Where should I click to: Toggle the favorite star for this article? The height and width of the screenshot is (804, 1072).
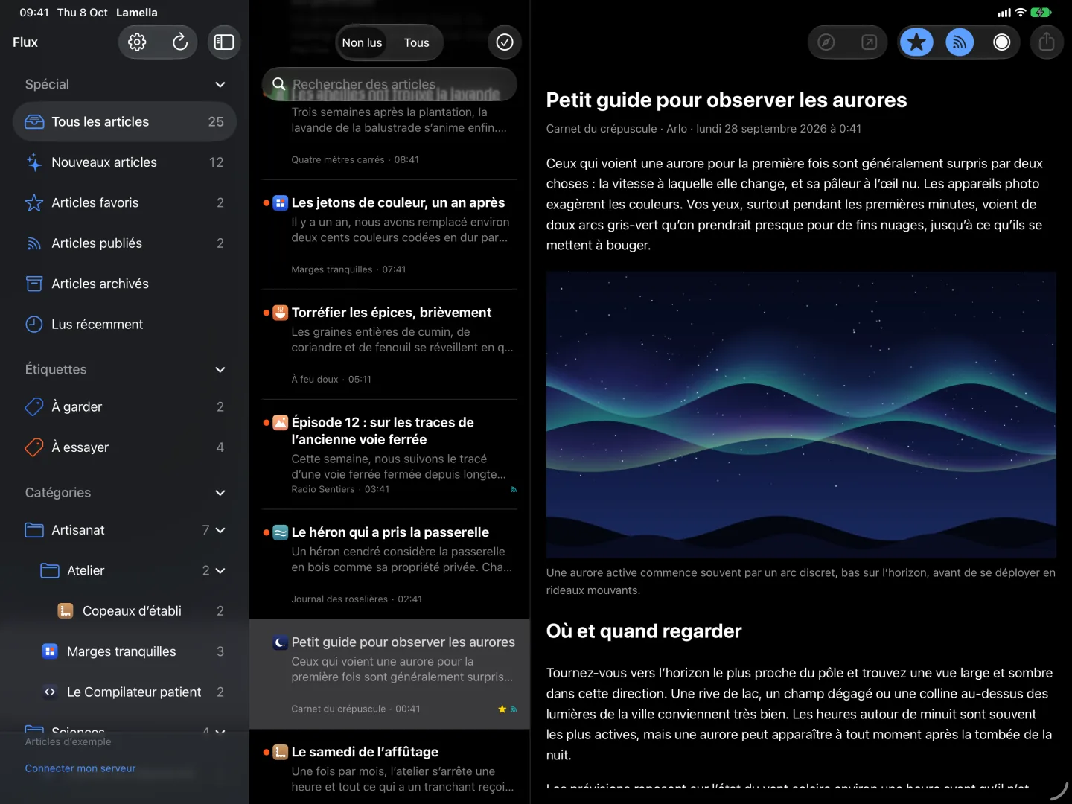917,42
